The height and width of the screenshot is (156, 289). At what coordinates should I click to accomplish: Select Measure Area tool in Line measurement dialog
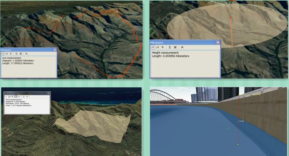pos(7,53)
